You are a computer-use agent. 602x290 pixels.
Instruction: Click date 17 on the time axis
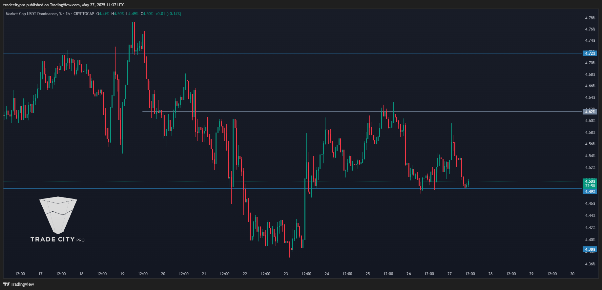[40, 274]
